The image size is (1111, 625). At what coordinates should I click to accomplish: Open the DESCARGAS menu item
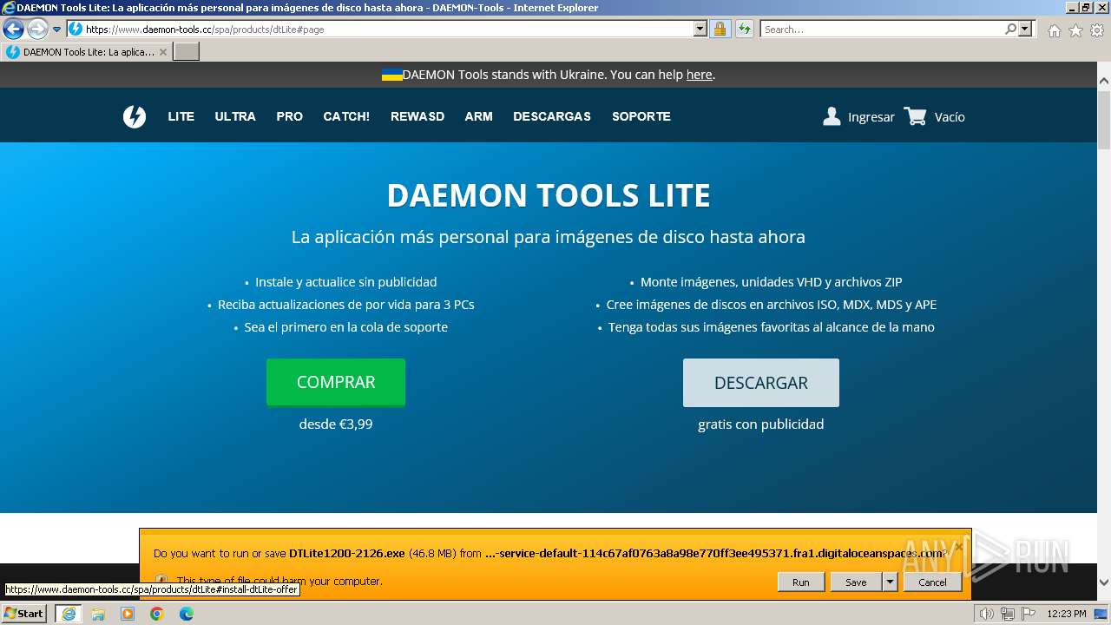point(552,116)
